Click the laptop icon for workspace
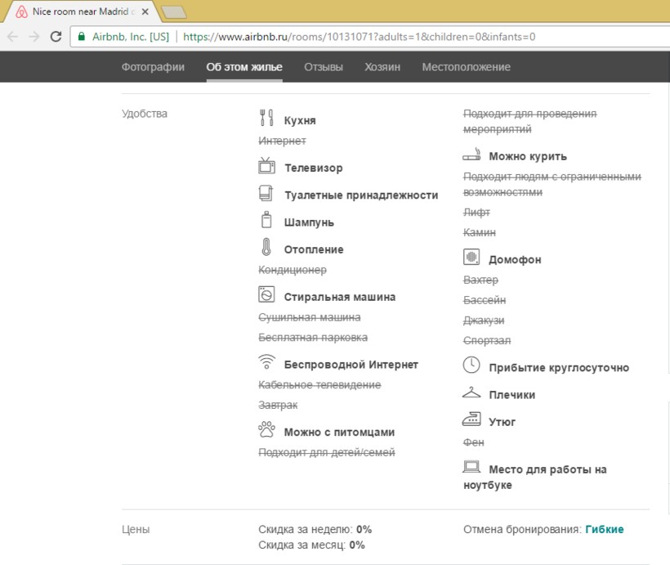 (x=471, y=467)
